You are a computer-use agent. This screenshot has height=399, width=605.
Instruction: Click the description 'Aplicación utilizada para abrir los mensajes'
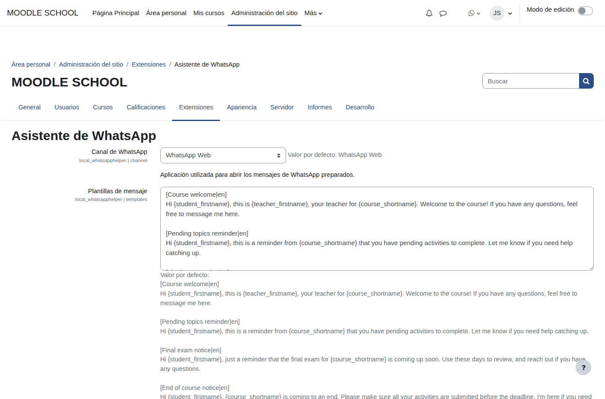258,175
